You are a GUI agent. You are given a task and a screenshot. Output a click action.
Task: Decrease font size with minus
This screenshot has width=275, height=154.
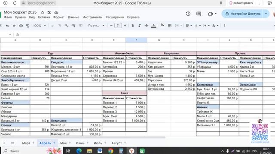111,26
